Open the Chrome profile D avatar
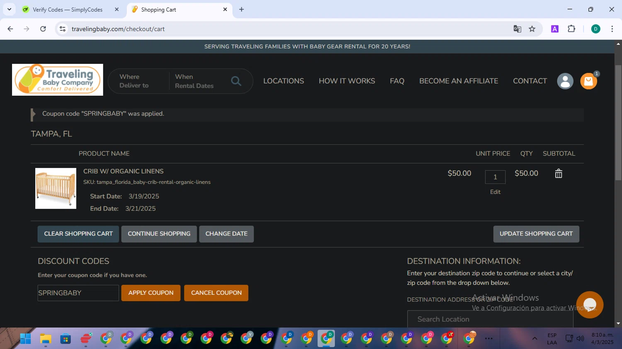The width and height of the screenshot is (622, 349). tap(595, 29)
